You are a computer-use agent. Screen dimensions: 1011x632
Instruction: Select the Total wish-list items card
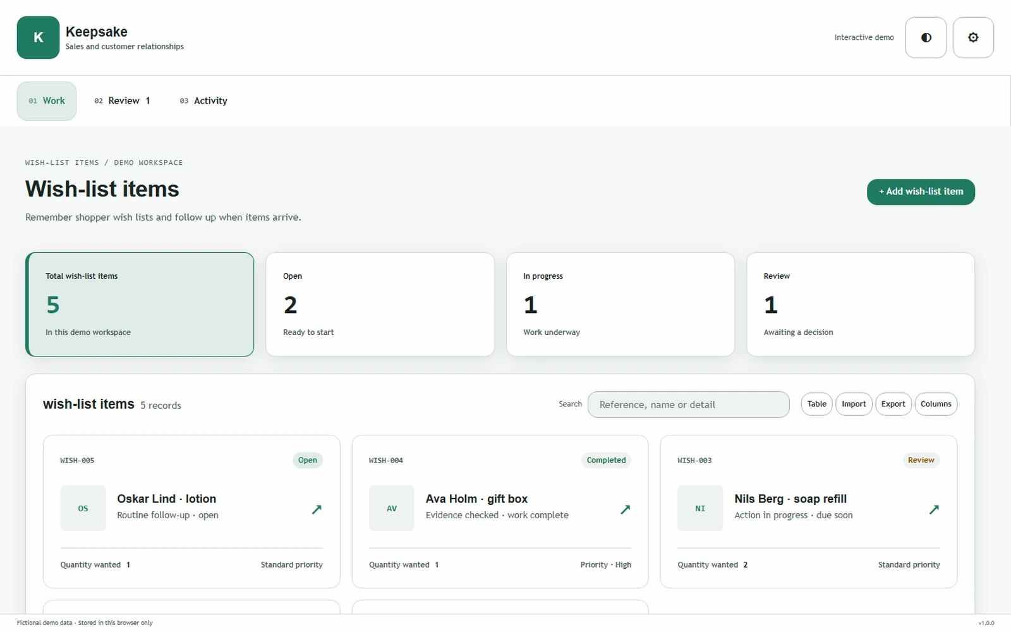(x=140, y=305)
